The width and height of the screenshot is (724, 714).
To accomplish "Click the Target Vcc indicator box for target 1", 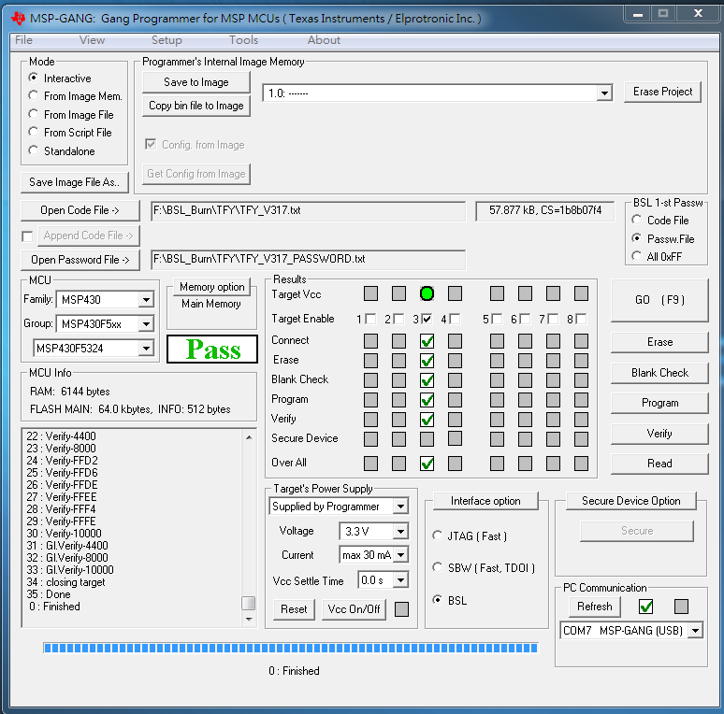I will [x=370, y=293].
